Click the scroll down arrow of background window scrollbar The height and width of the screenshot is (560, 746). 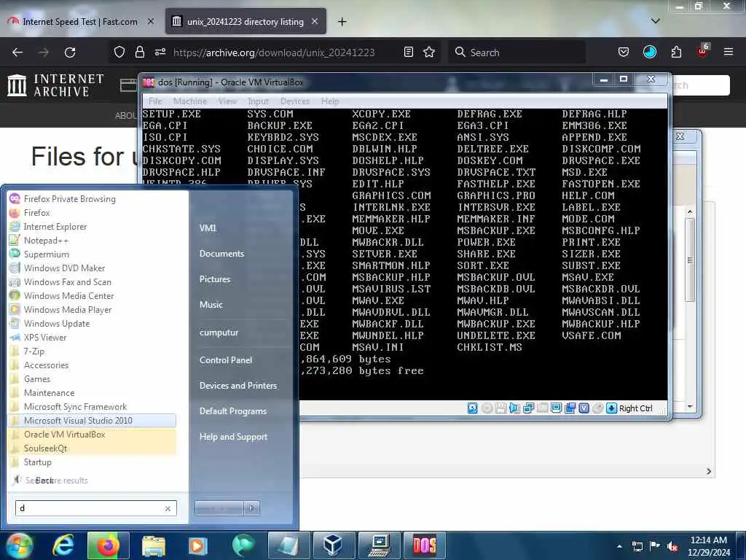[689, 406]
